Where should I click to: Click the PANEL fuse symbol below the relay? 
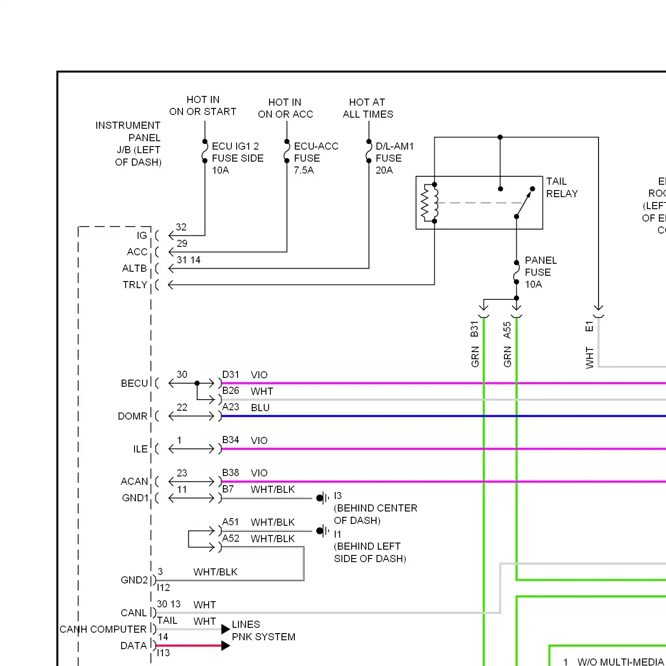(x=516, y=272)
